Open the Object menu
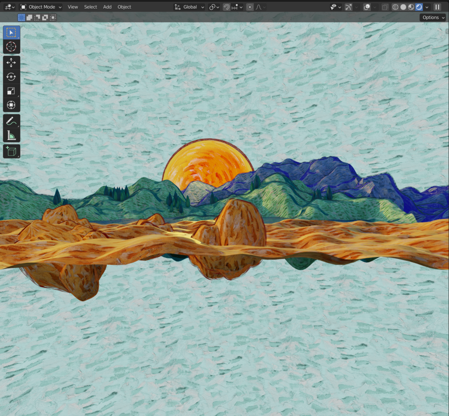 [x=124, y=7]
